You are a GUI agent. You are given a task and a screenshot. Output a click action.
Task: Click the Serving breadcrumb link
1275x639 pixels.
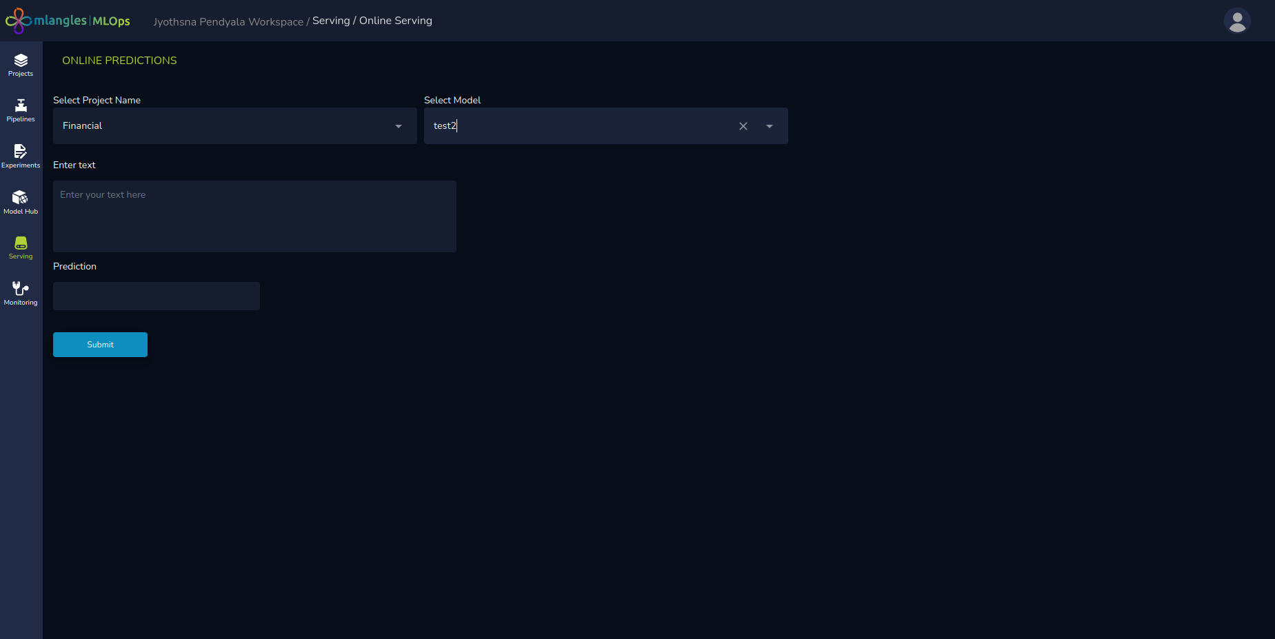click(x=331, y=21)
